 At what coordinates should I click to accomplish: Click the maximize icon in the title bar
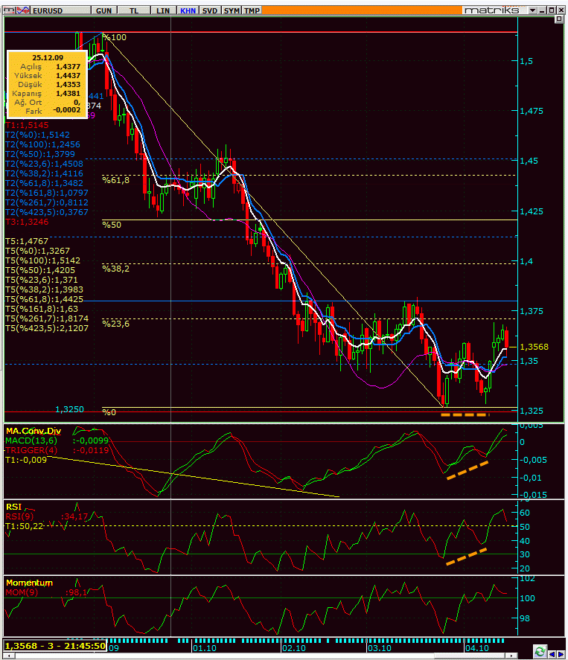(552, 10)
